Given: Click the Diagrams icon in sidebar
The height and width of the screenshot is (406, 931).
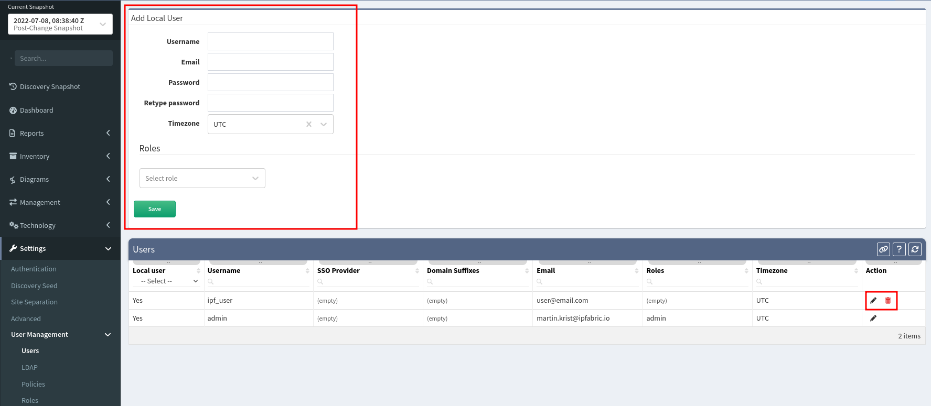Looking at the screenshot, I should 13,180.
